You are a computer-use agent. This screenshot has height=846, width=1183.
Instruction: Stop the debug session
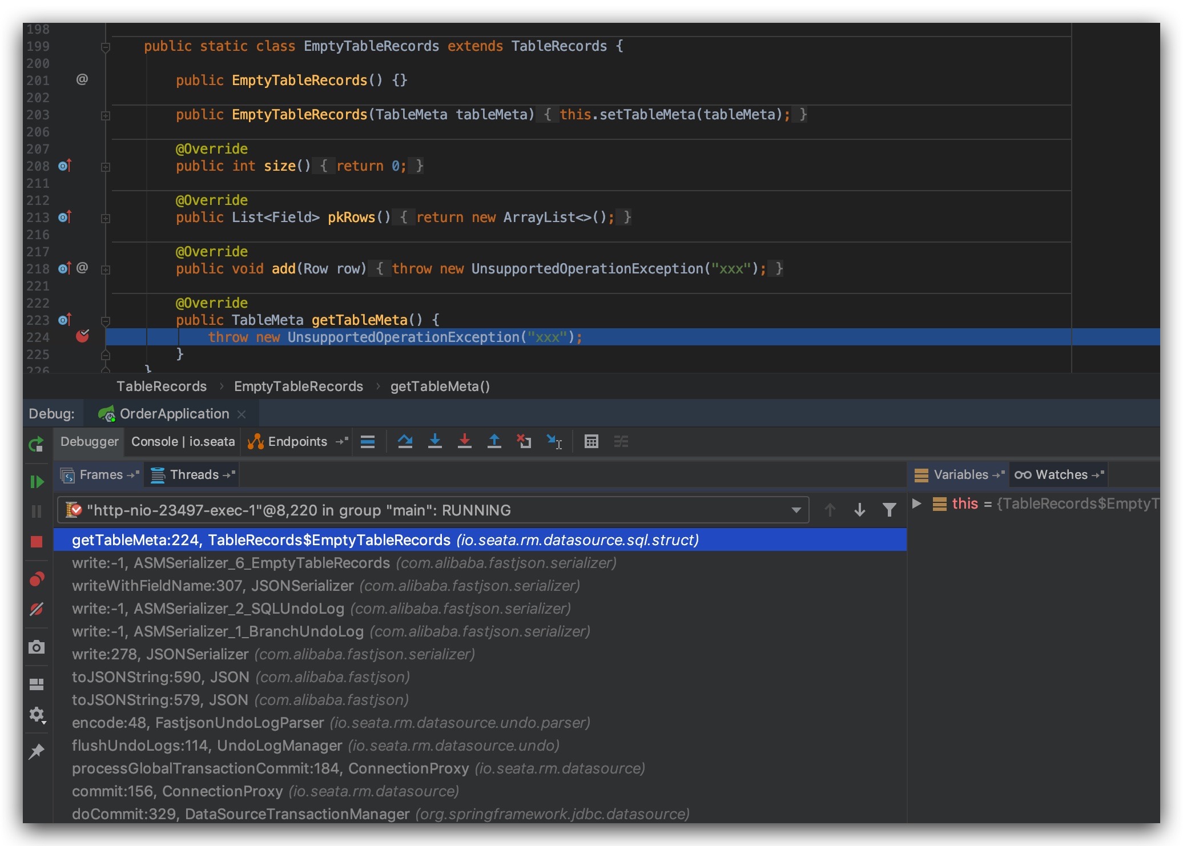[36, 541]
